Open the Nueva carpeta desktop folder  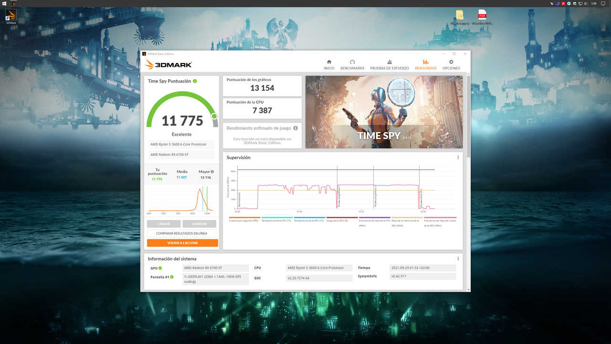(461, 17)
